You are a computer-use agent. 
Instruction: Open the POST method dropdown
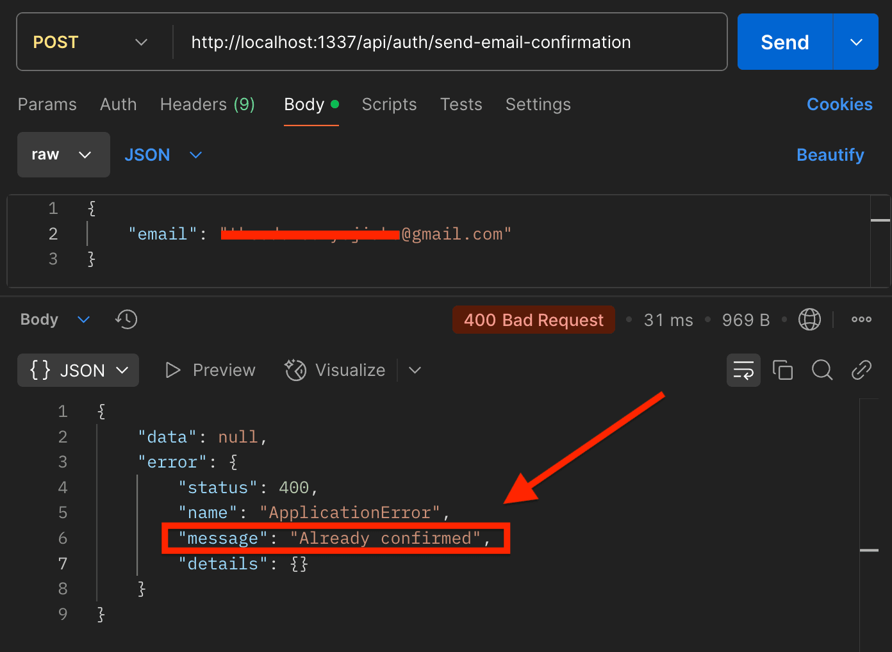pos(90,42)
